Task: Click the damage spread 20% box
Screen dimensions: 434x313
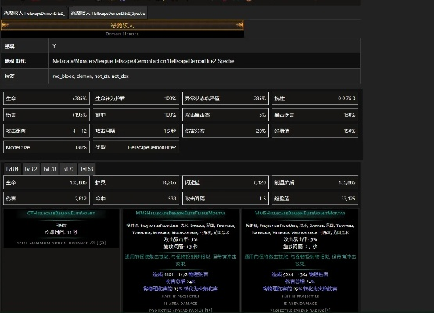Action: 225,131
